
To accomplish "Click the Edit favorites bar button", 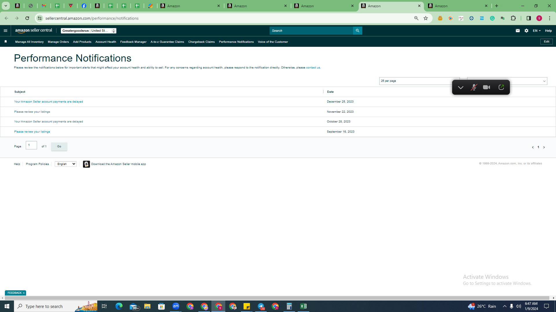I will [x=546, y=42].
